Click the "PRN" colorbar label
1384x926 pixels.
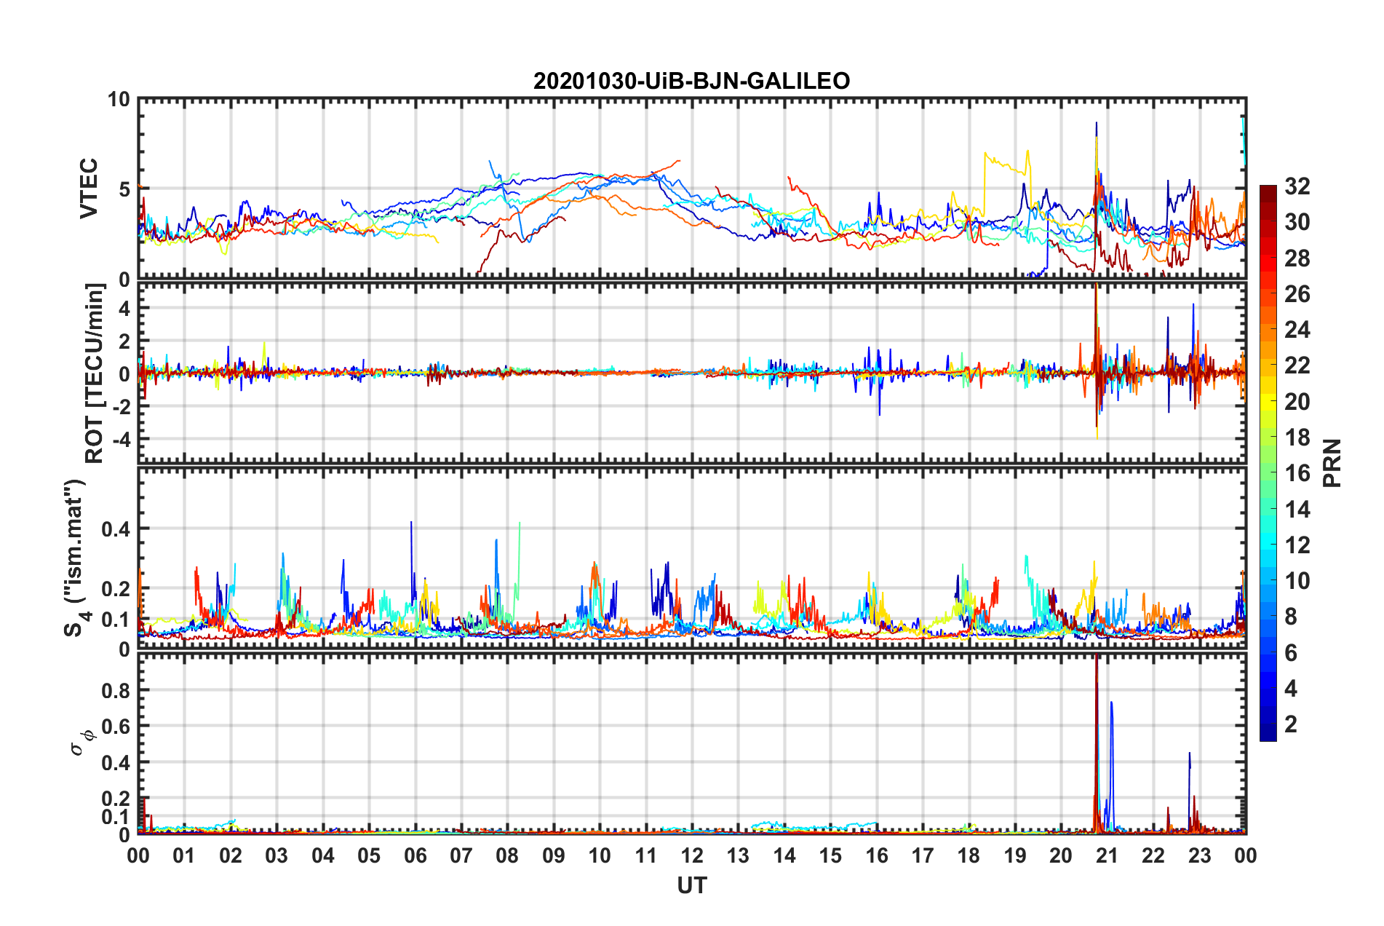click(1332, 463)
